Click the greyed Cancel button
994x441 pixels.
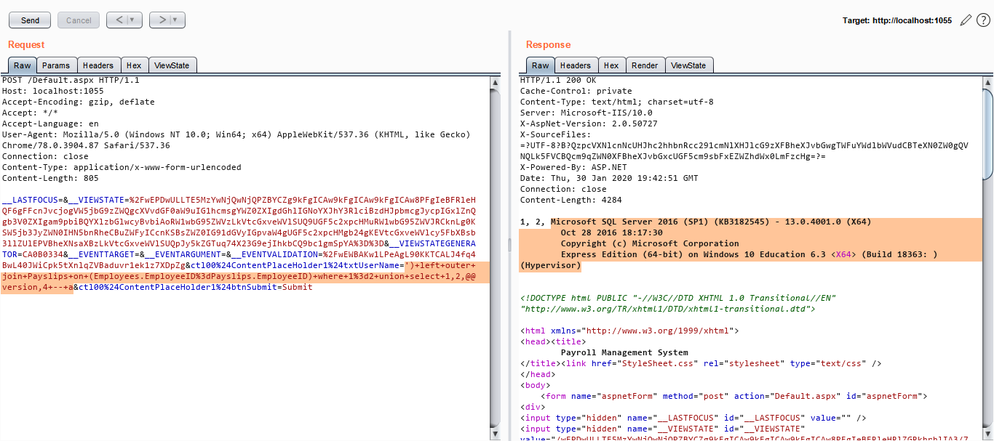[x=79, y=20]
